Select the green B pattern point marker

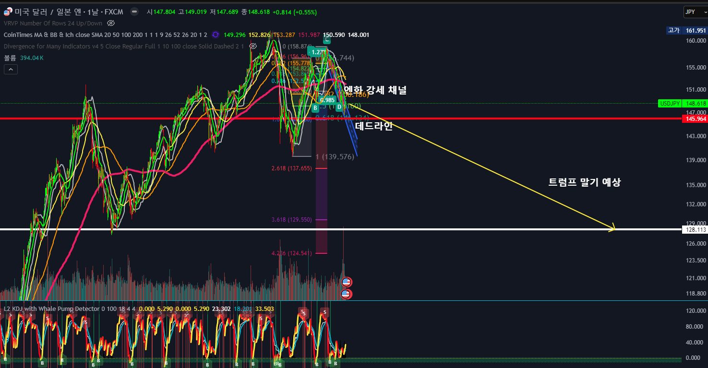(315, 108)
